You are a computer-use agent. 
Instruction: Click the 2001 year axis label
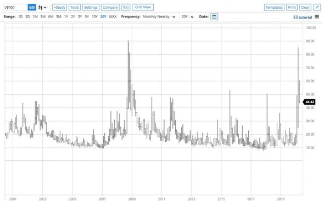point(13,199)
